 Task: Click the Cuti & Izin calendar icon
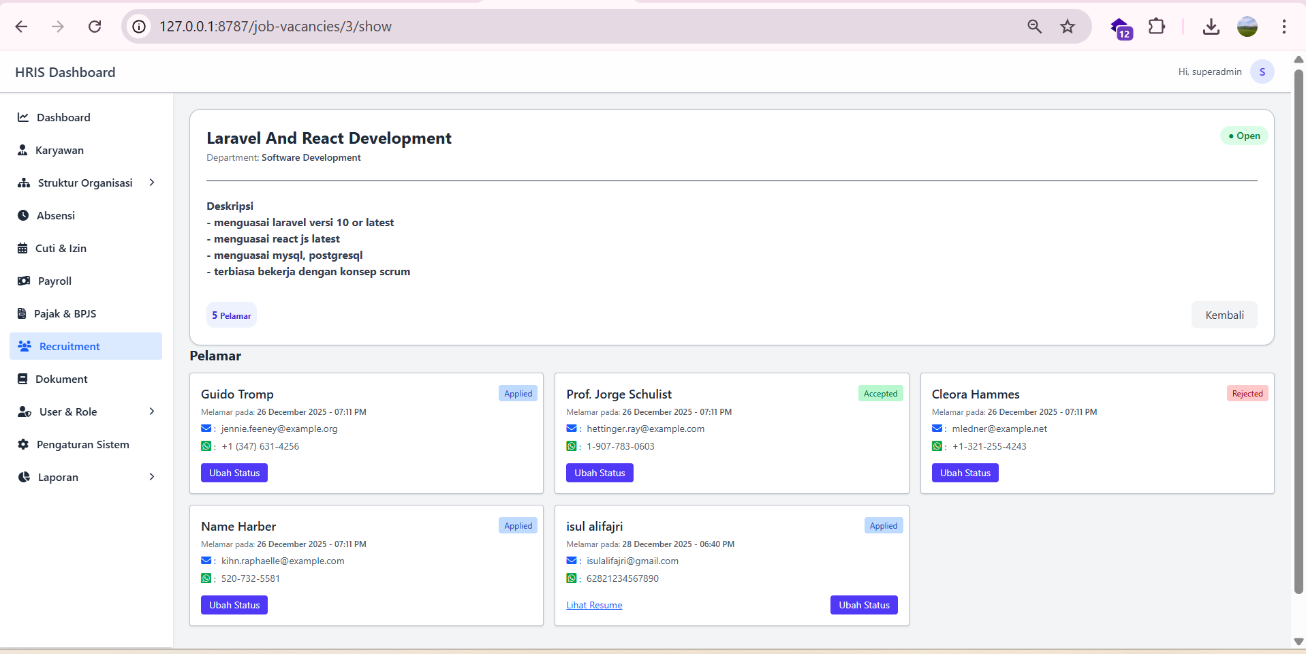click(x=22, y=248)
